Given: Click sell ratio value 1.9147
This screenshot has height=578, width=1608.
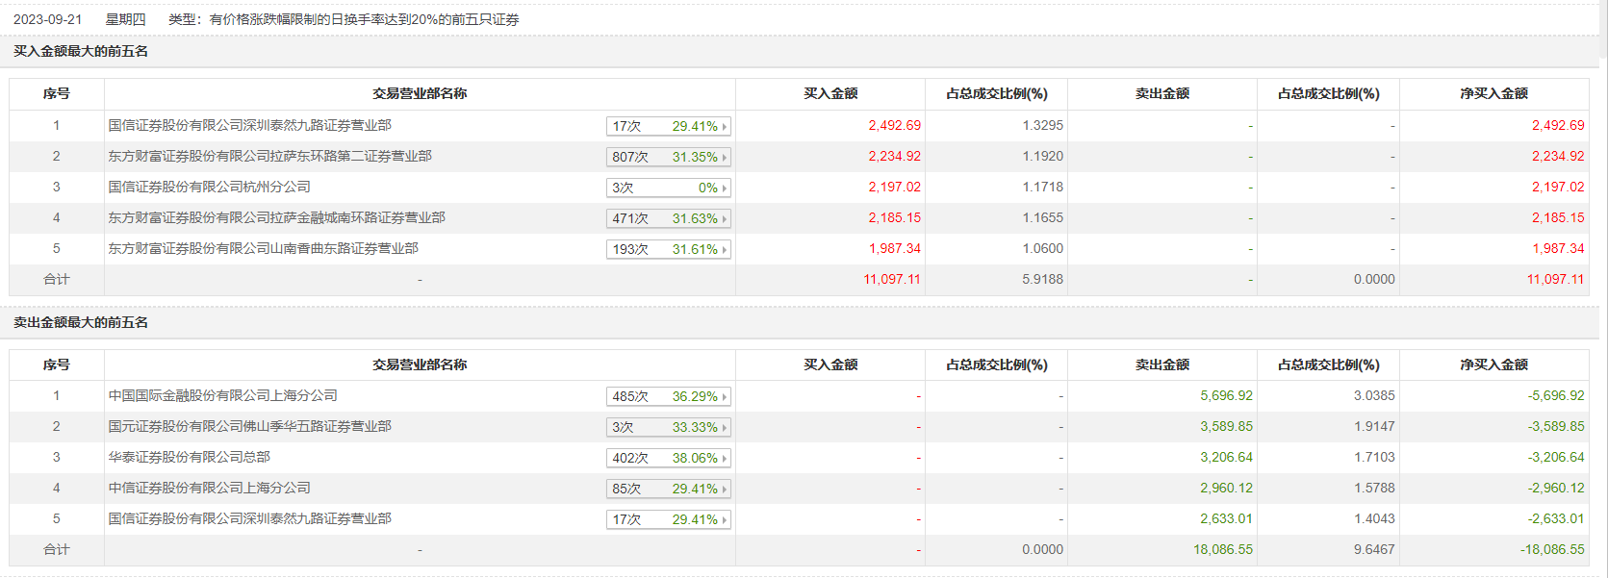Looking at the screenshot, I should point(1374,426).
